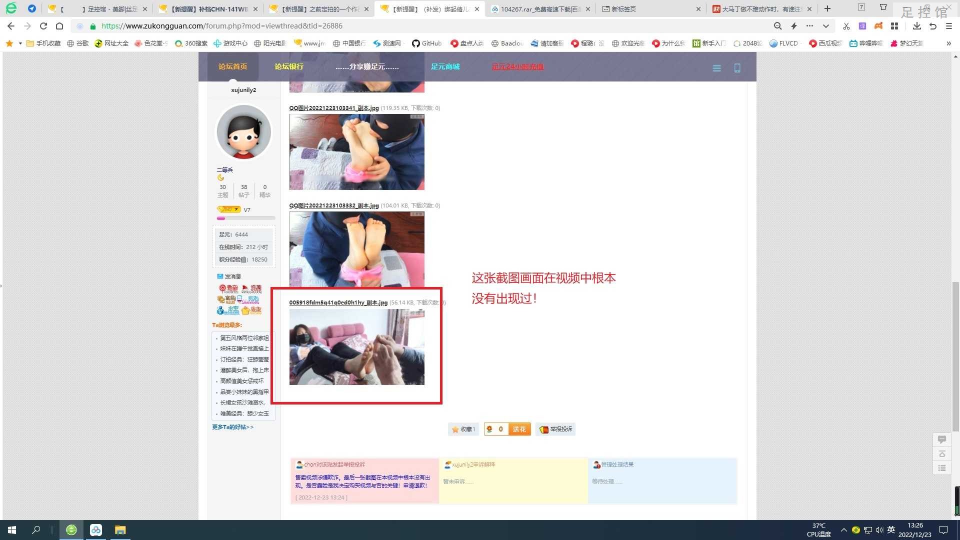
Task: Open username xujunily2 profile link
Action: (x=243, y=90)
